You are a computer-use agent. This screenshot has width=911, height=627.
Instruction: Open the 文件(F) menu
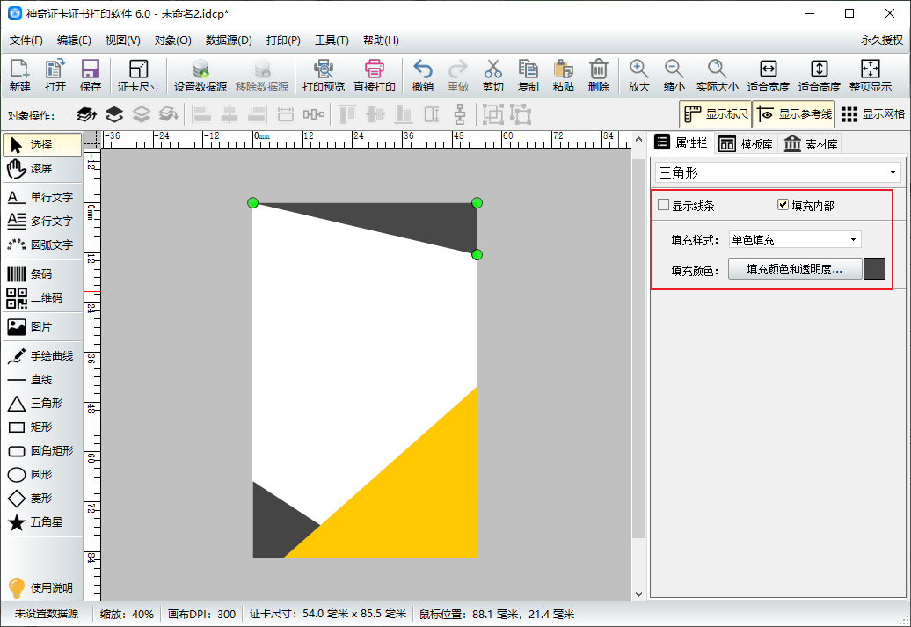pyautogui.click(x=26, y=40)
